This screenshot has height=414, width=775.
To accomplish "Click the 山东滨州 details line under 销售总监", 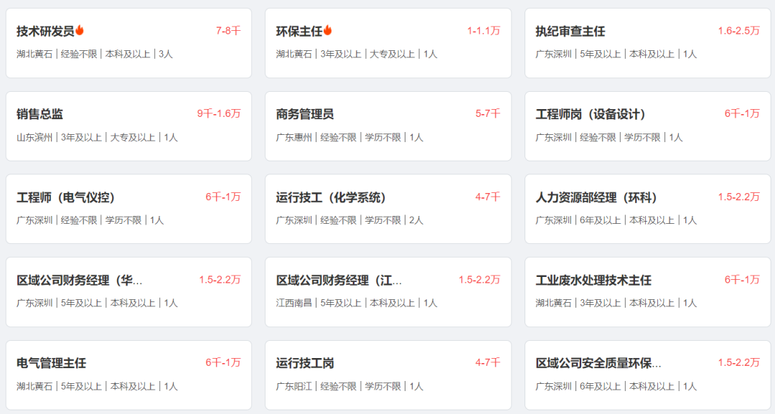I will pyautogui.click(x=97, y=137).
